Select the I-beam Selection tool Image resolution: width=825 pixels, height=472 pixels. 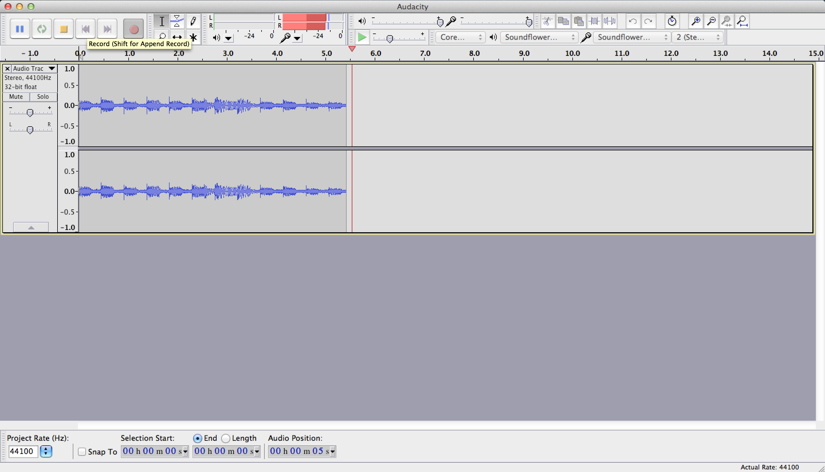(162, 21)
